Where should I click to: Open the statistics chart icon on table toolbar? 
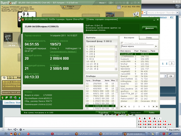[x=11, y=98]
